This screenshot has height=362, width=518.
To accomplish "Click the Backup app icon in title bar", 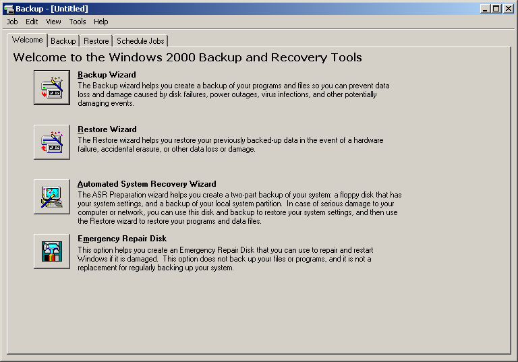I will tap(9, 9).
